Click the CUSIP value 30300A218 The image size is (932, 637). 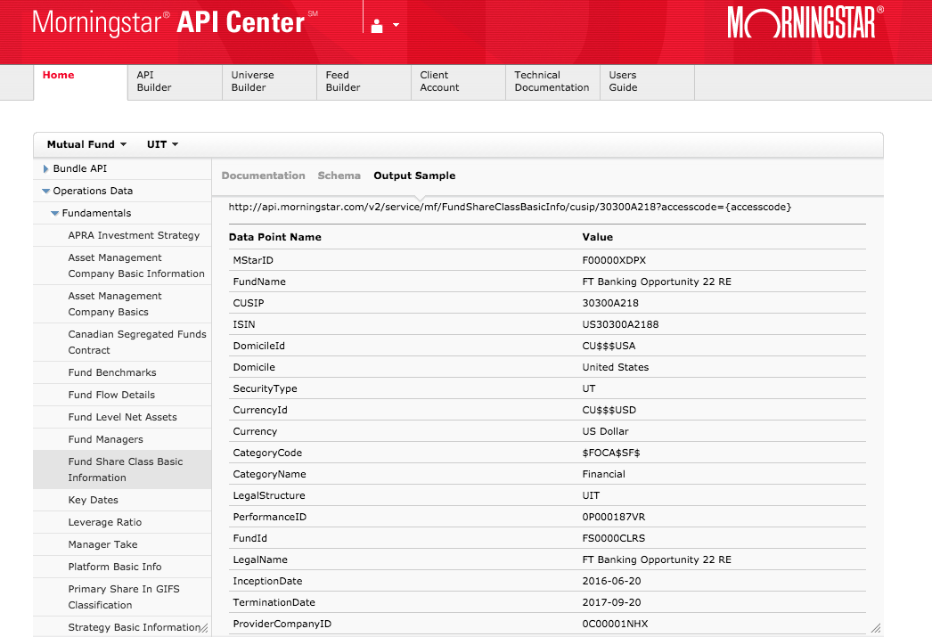(610, 303)
